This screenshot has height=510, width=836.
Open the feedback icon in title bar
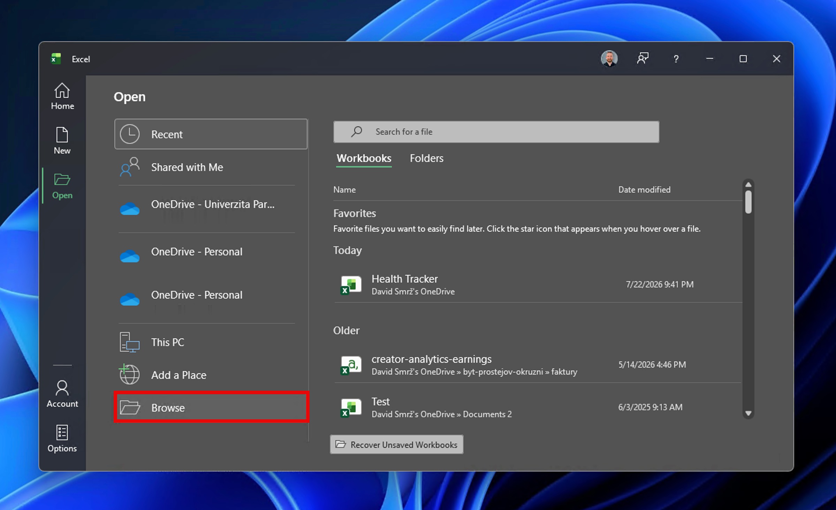tap(643, 59)
